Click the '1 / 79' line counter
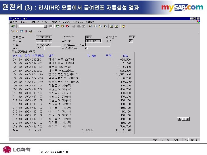Image resolution: width=207 pixels, height=155 pixels. click(35, 130)
